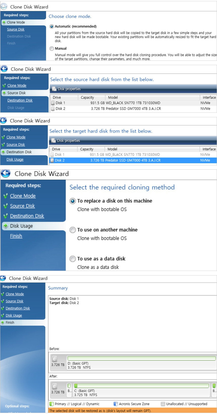Click back arrow on source disk selection screen
Screen dimensions: 217x414
[4, 69]
